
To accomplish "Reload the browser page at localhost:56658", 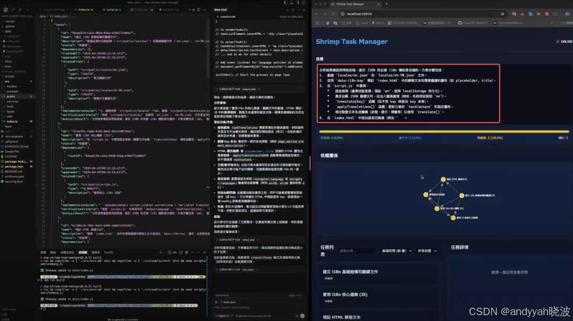I will [x=333, y=14].
